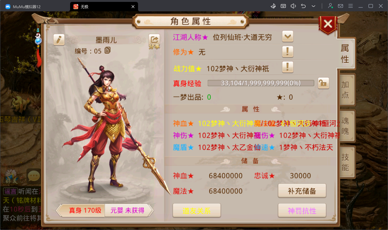Select the 真身 170级 toggle
This screenshot has height=230, width=388.
tap(82, 210)
